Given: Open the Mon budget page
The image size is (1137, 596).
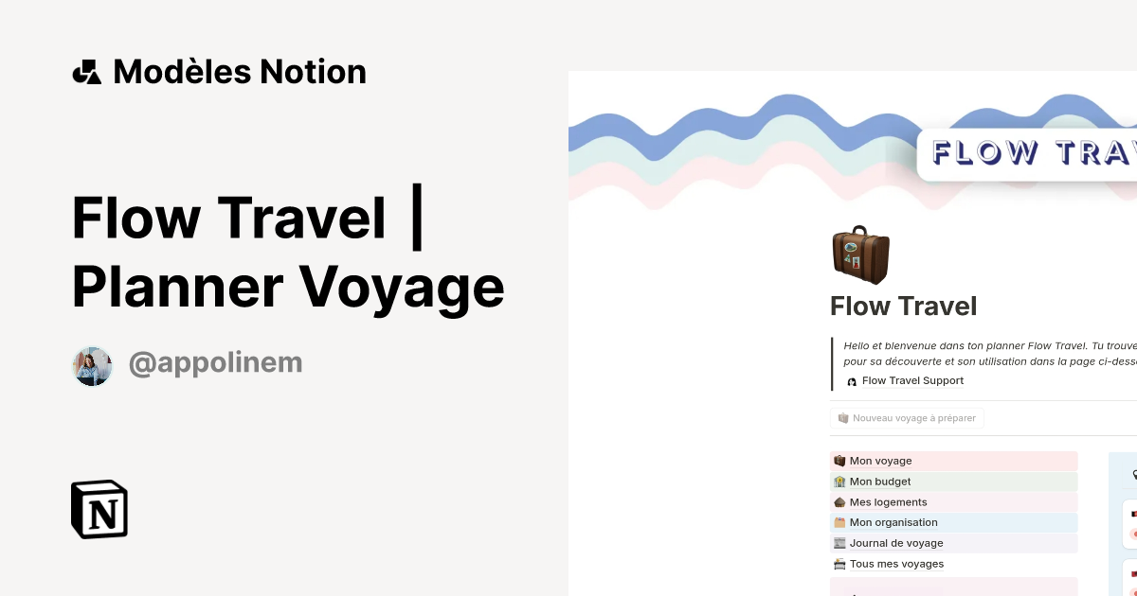Looking at the screenshot, I should pyautogui.click(x=880, y=482).
